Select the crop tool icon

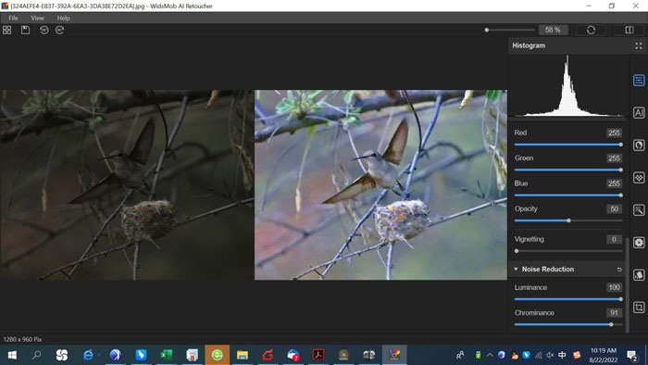tap(639, 308)
